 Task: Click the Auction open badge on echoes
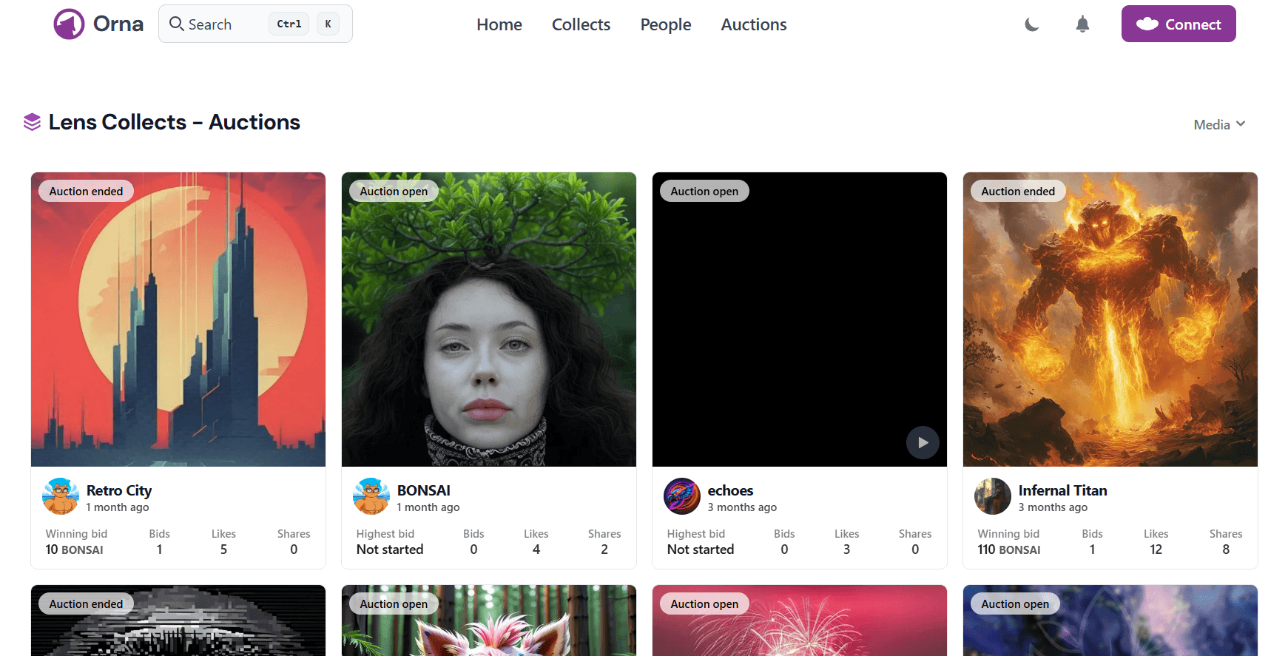[x=704, y=191]
